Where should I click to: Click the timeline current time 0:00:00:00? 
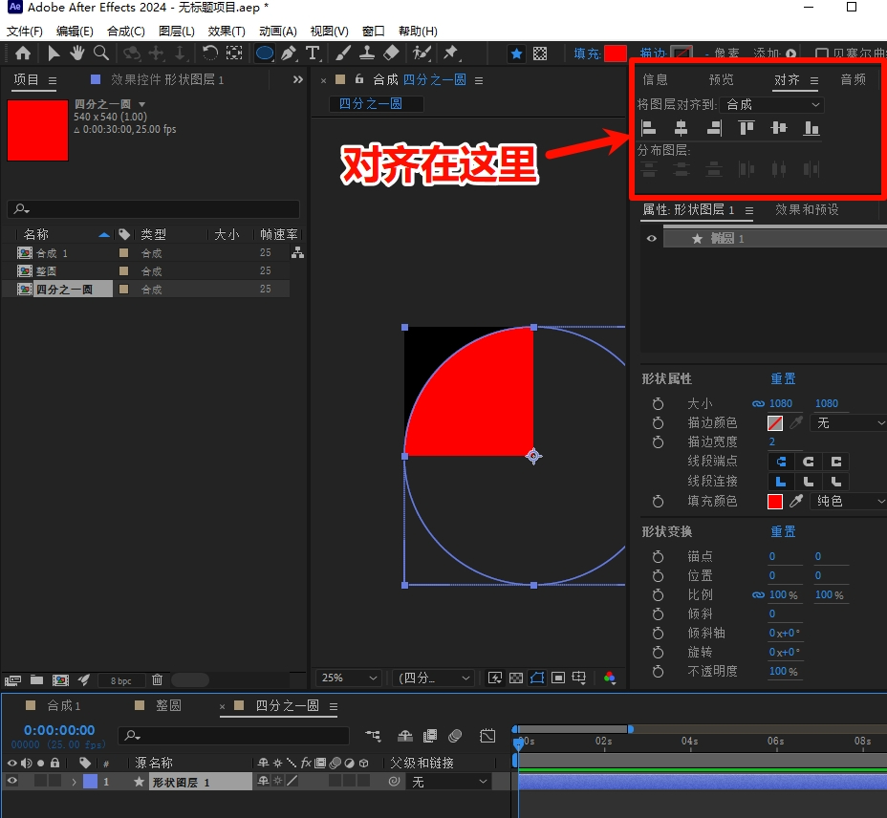coord(59,730)
